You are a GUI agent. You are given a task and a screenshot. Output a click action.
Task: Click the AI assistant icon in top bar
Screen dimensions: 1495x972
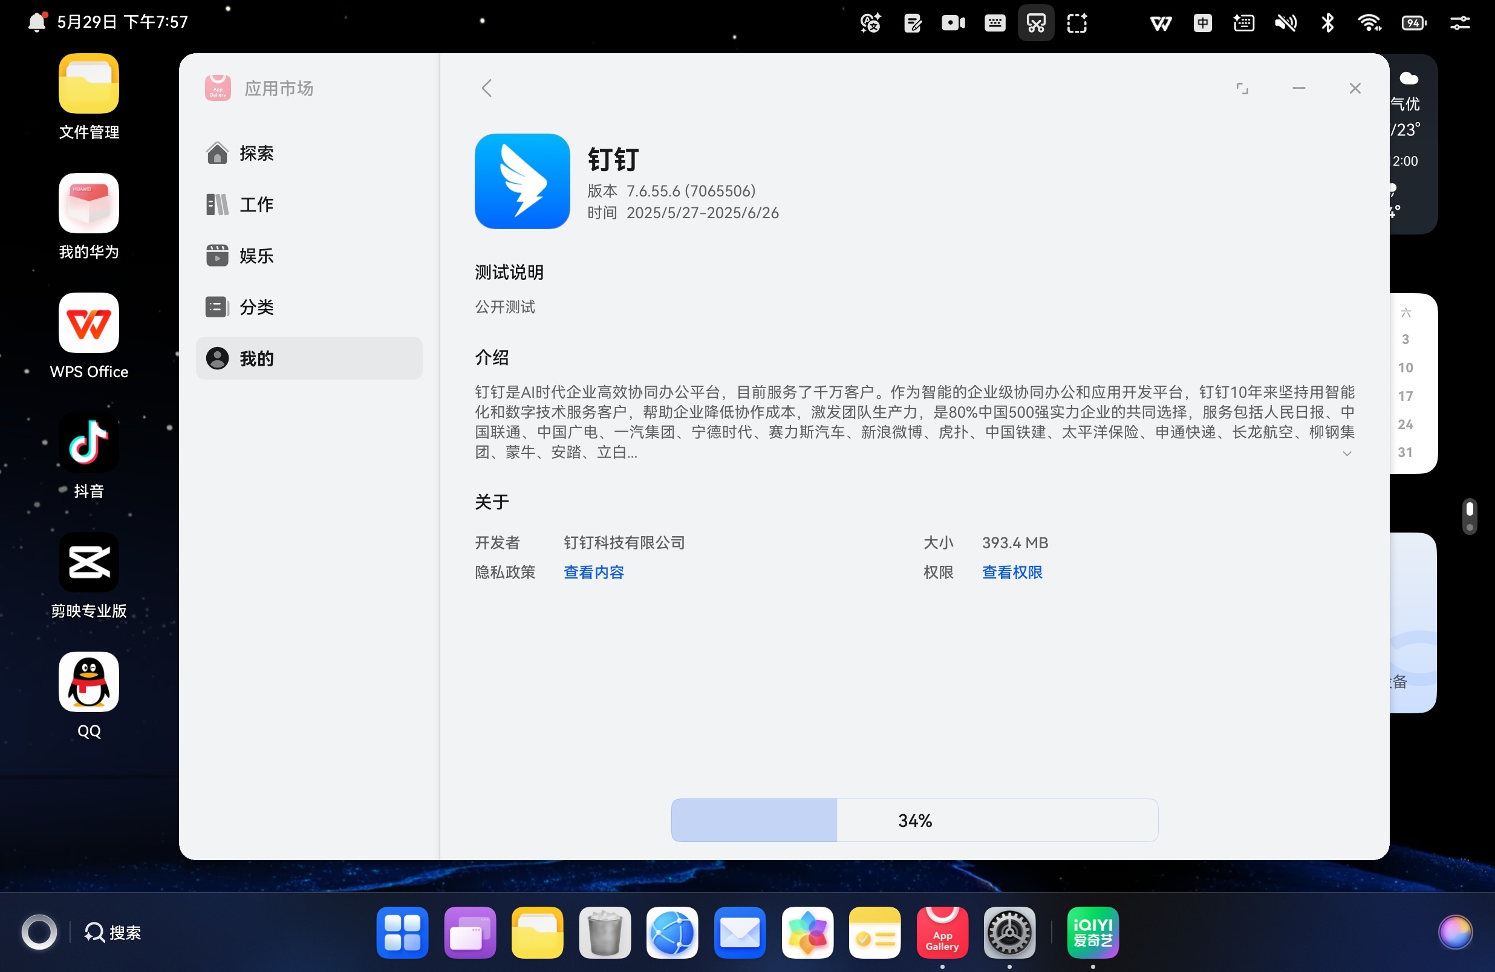point(870,23)
